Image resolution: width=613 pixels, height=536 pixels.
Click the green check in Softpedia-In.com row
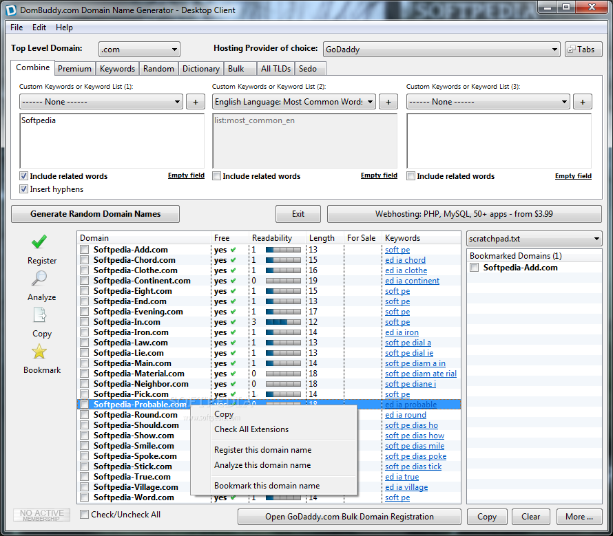pyautogui.click(x=233, y=322)
